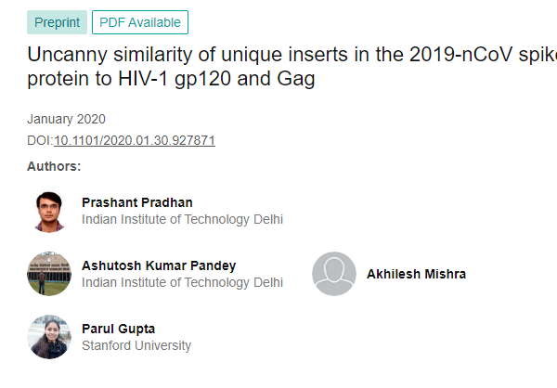Click the 'DOI:' label text
Image resolution: width=557 pixels, height=388 pixels.
point(40,140)
